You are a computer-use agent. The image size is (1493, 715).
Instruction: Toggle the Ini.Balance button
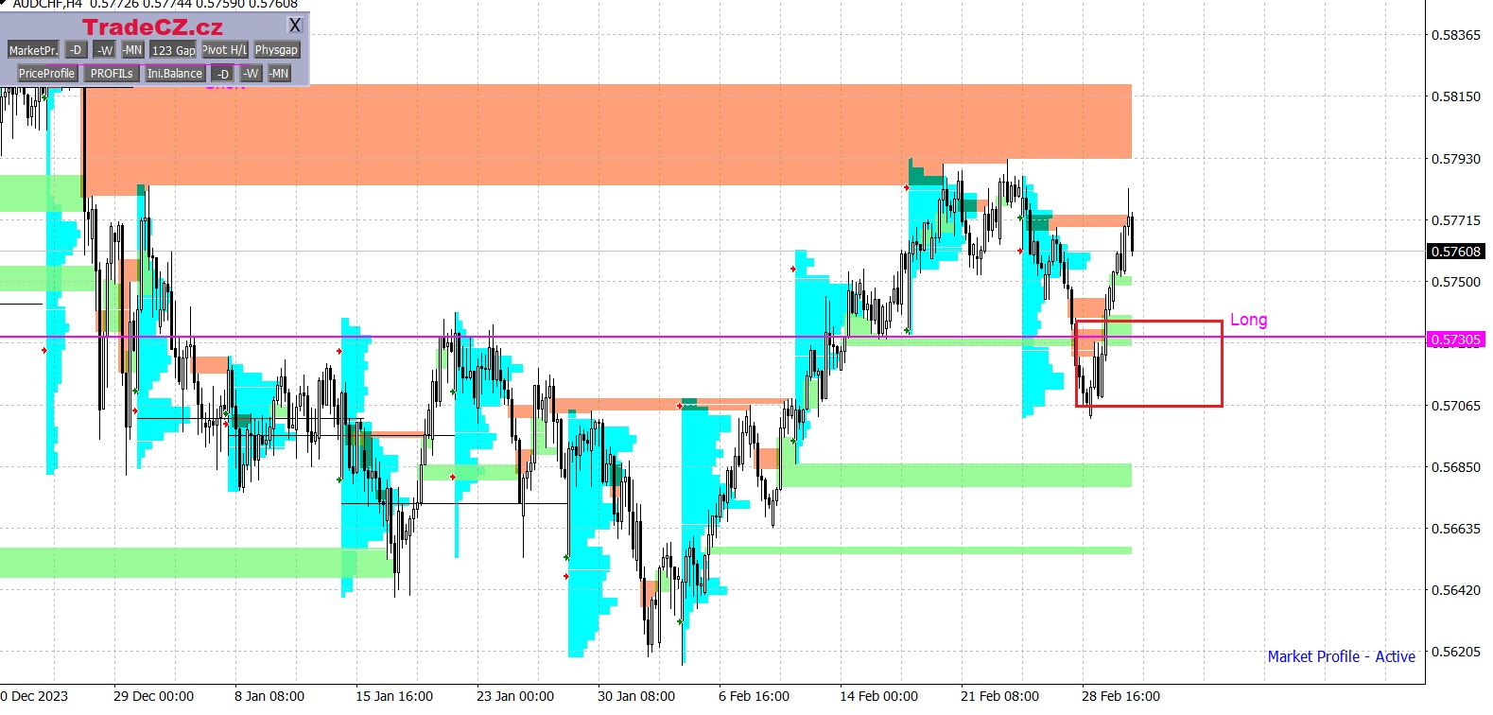coord(175,74)
